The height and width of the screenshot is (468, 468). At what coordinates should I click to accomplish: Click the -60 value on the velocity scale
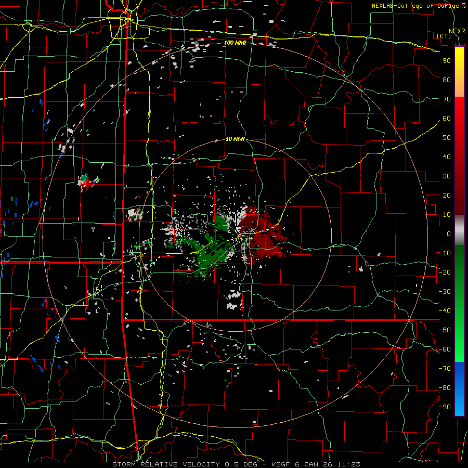(x=445, y=349)
